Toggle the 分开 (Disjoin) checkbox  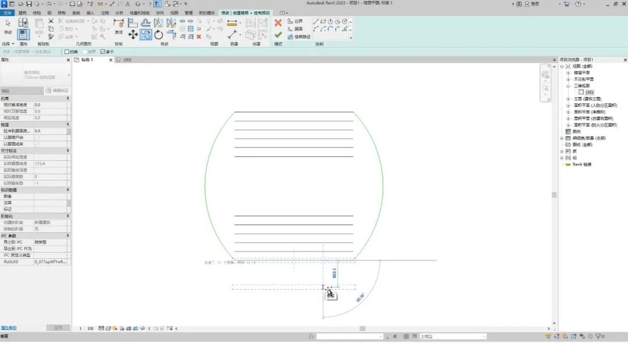[x=85, y=52]
